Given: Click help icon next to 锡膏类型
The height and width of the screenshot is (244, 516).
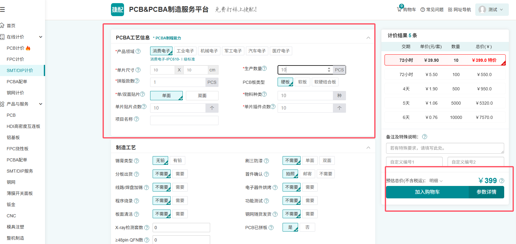Looking at the screenshot, I should click(x=136, y=161).
